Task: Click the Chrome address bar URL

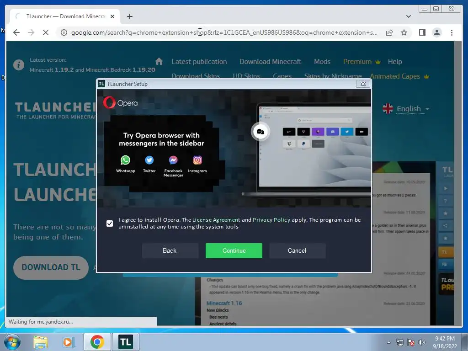Action: (x=224, y=32)
